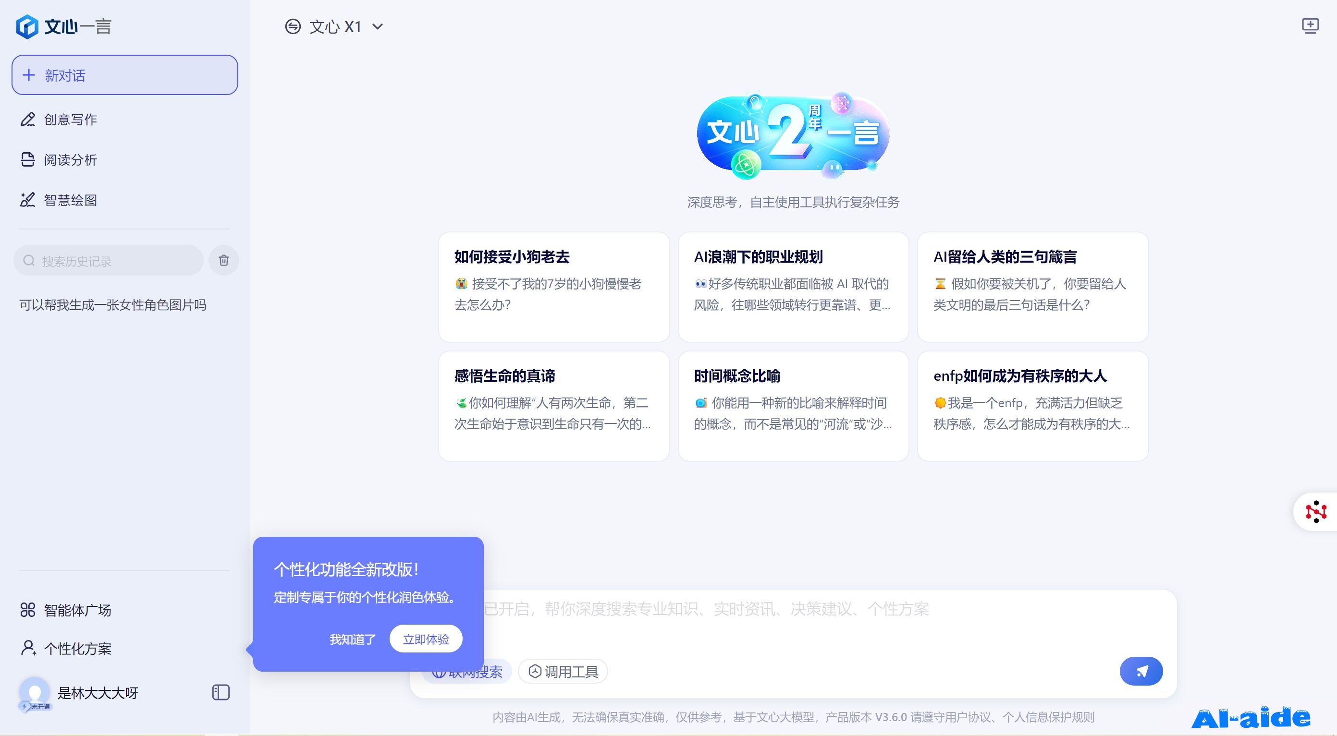Click the 文心一言 logo icon
1337x736 pixels.
coord(27,26)
